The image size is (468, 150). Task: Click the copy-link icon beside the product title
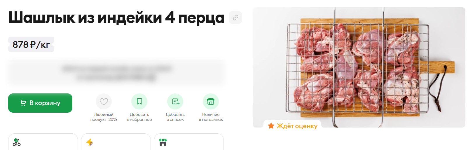[x=235, y=18]
